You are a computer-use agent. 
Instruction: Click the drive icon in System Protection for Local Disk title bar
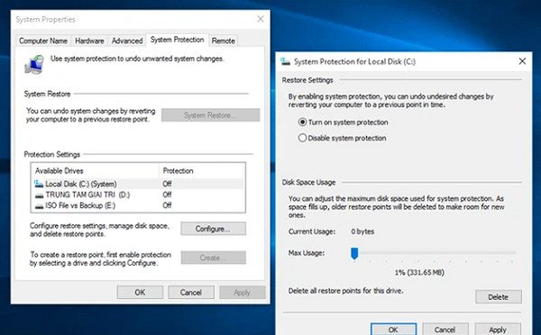pos(285,62)
